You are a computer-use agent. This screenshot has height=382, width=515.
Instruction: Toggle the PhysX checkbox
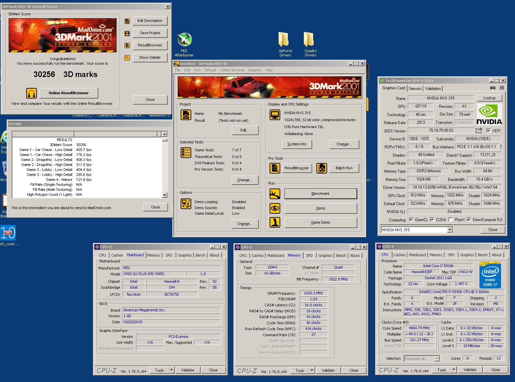451,219
